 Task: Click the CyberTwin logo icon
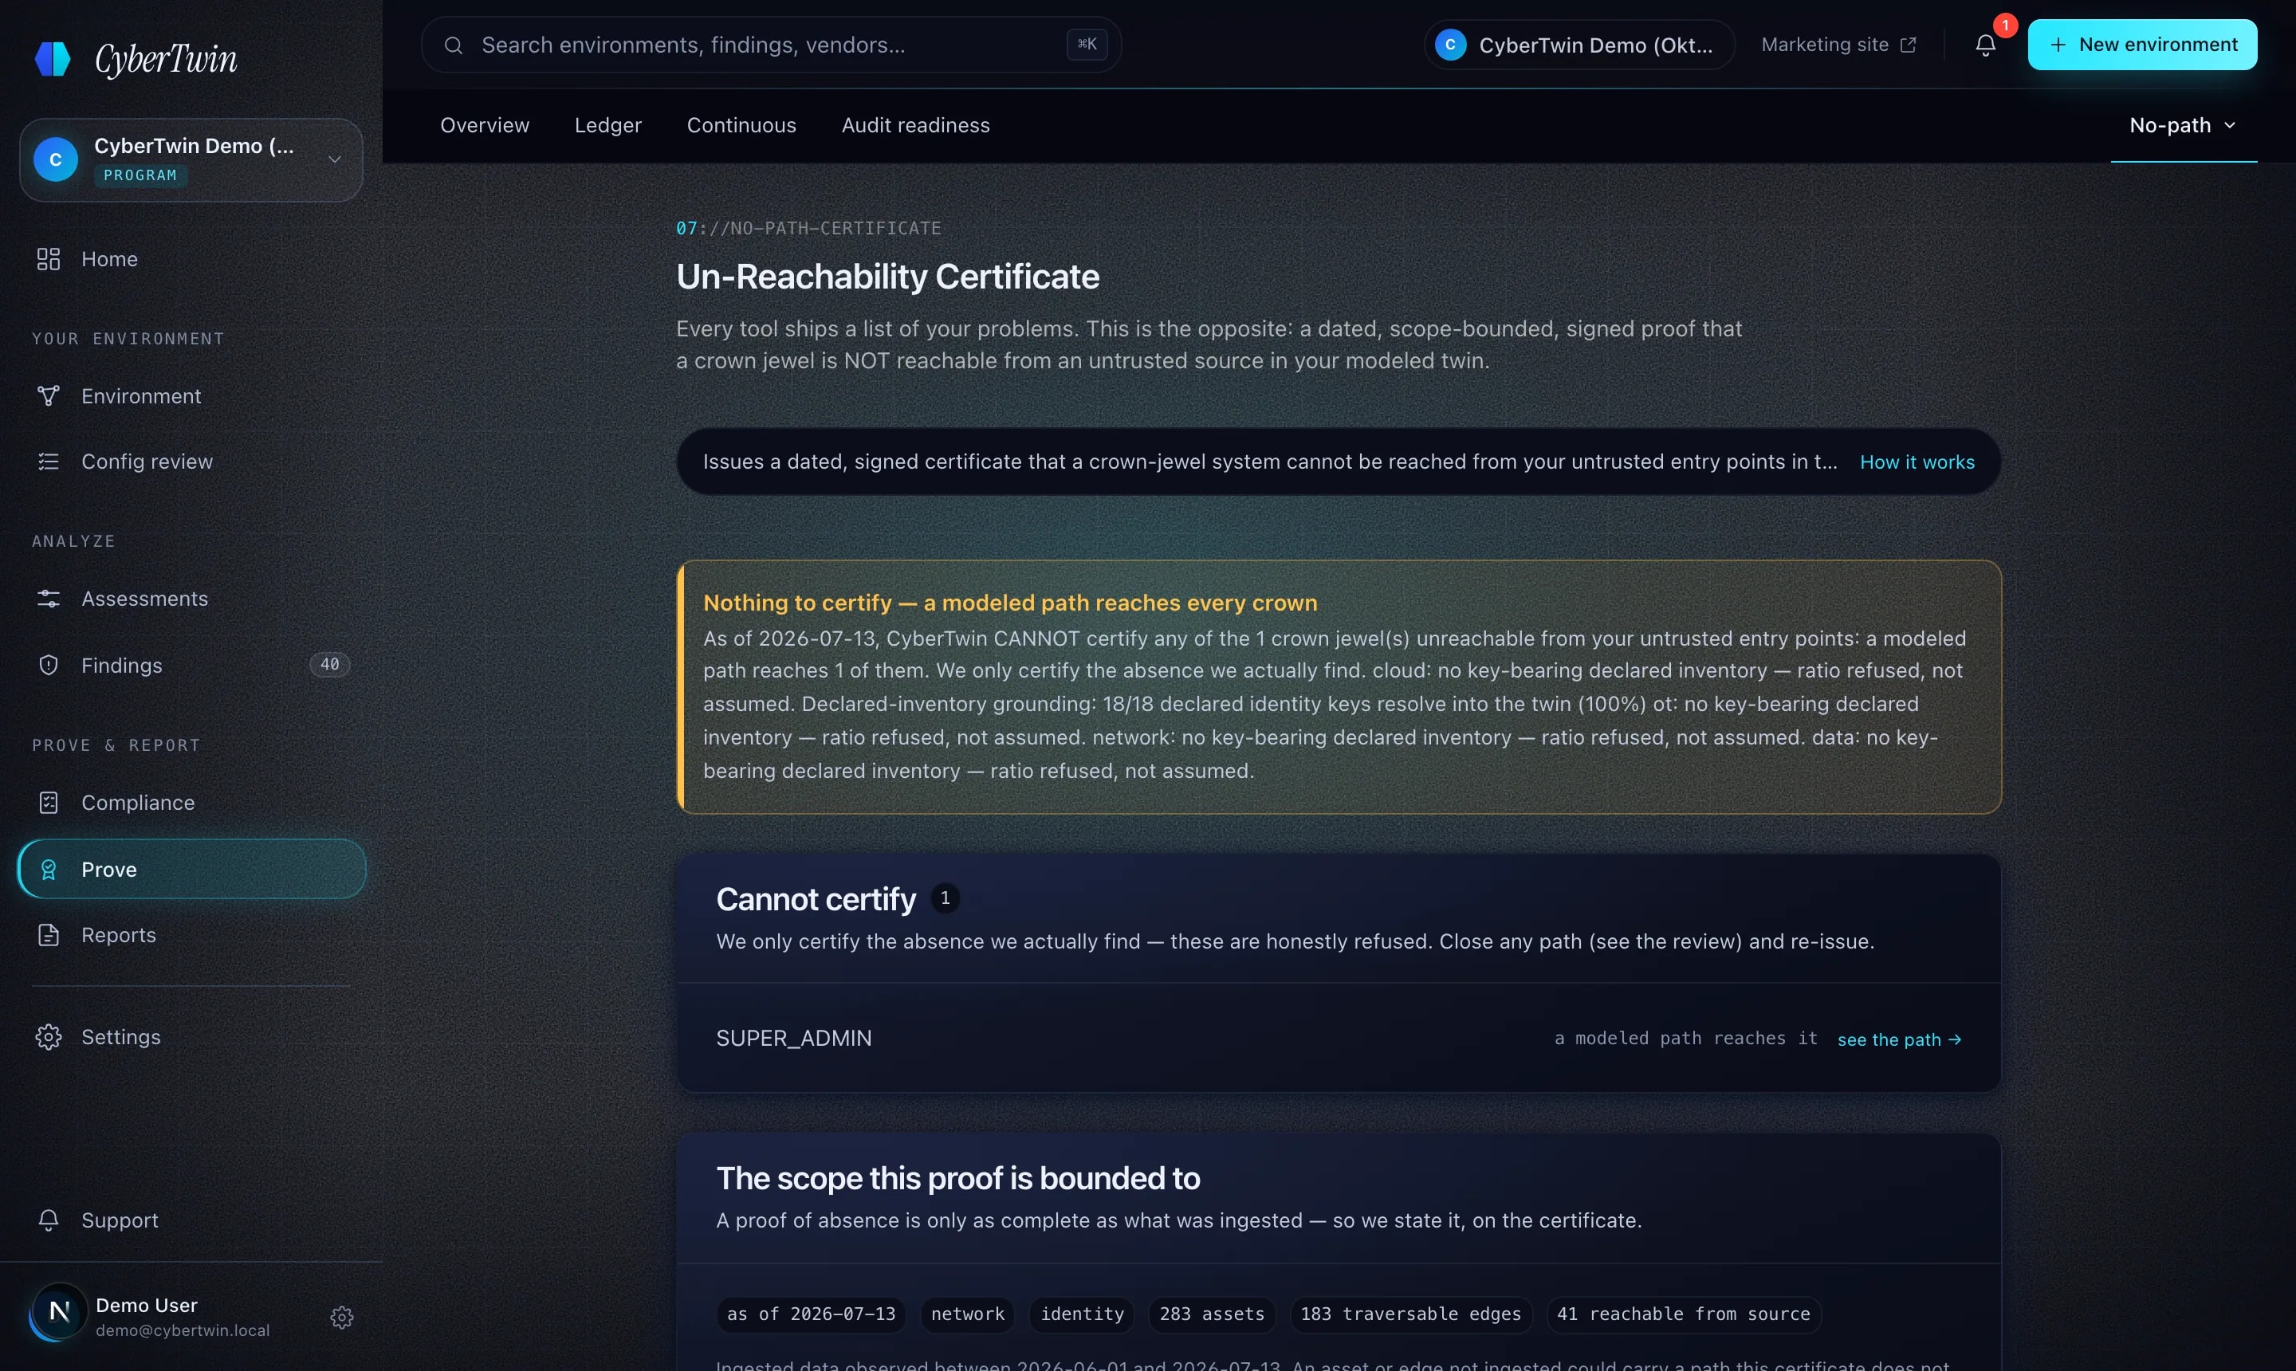coord(53,58)
